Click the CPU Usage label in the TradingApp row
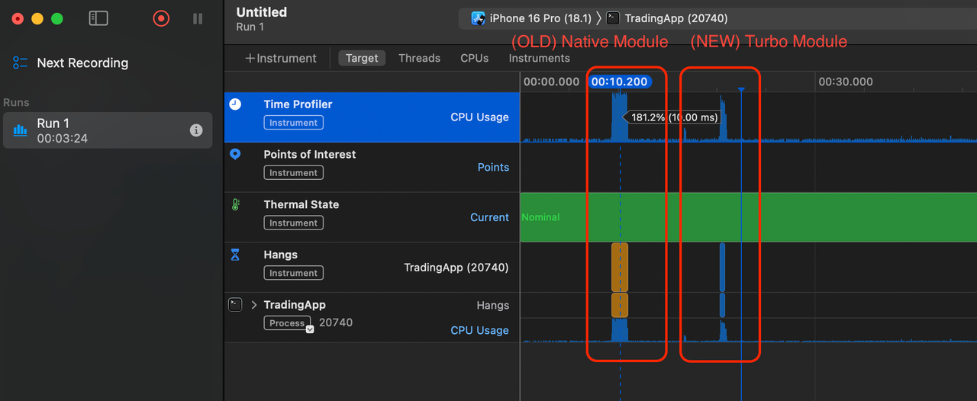Screen dimensions: 977x401 pos(479,330)
